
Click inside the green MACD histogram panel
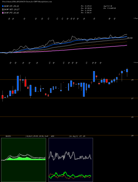pos(23,160)
